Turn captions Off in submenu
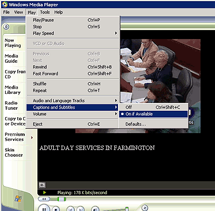 (153, 107)
